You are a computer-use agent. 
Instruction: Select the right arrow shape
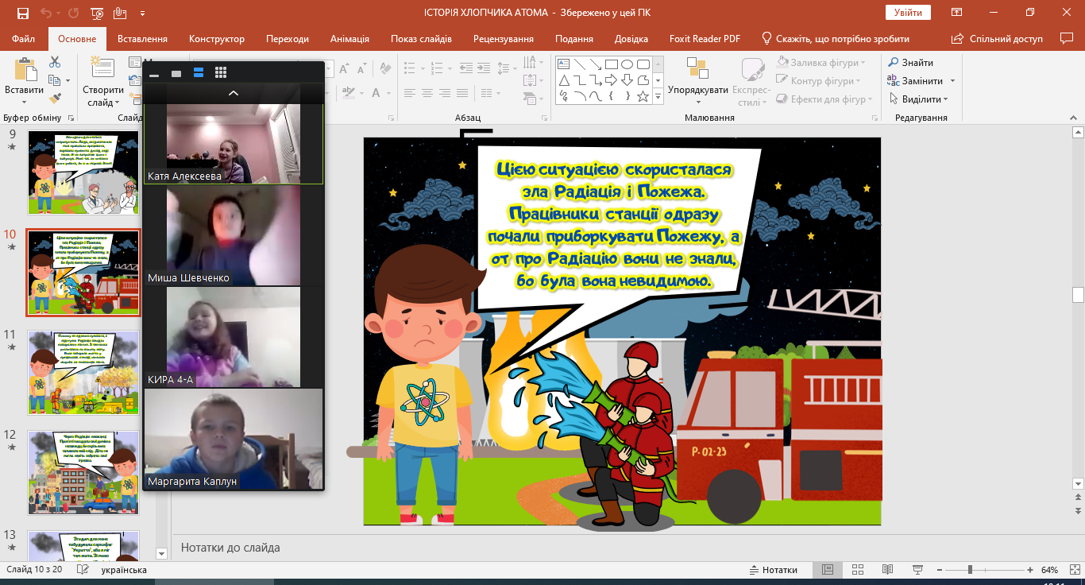click(611, 80)
